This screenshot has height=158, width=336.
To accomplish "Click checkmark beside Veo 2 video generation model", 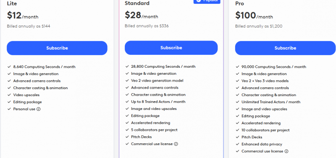I will [127, 81].
